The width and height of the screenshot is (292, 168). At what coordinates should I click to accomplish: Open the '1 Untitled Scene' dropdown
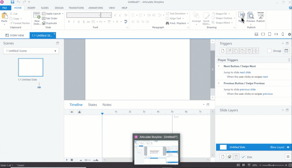[x=31, y=51]
